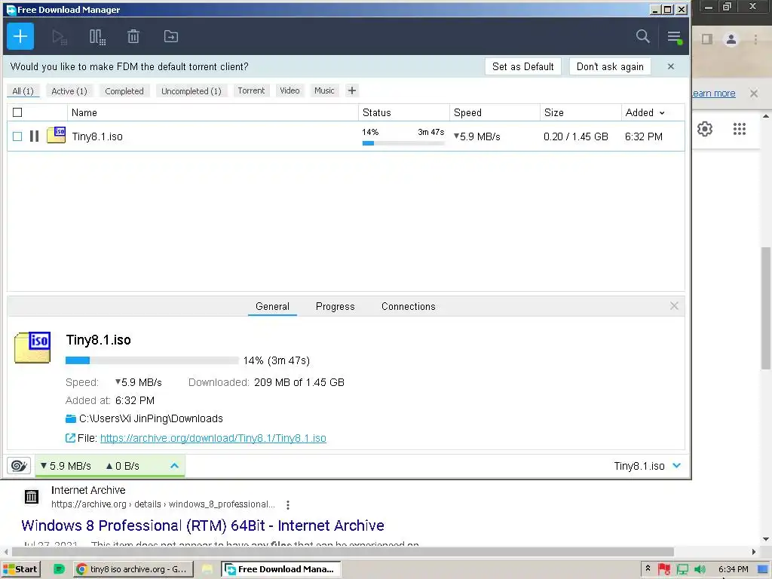This screenshot has height=579, width=772.
Task: Select the All (1) filter tab
Action: click(x=23, y=91)
